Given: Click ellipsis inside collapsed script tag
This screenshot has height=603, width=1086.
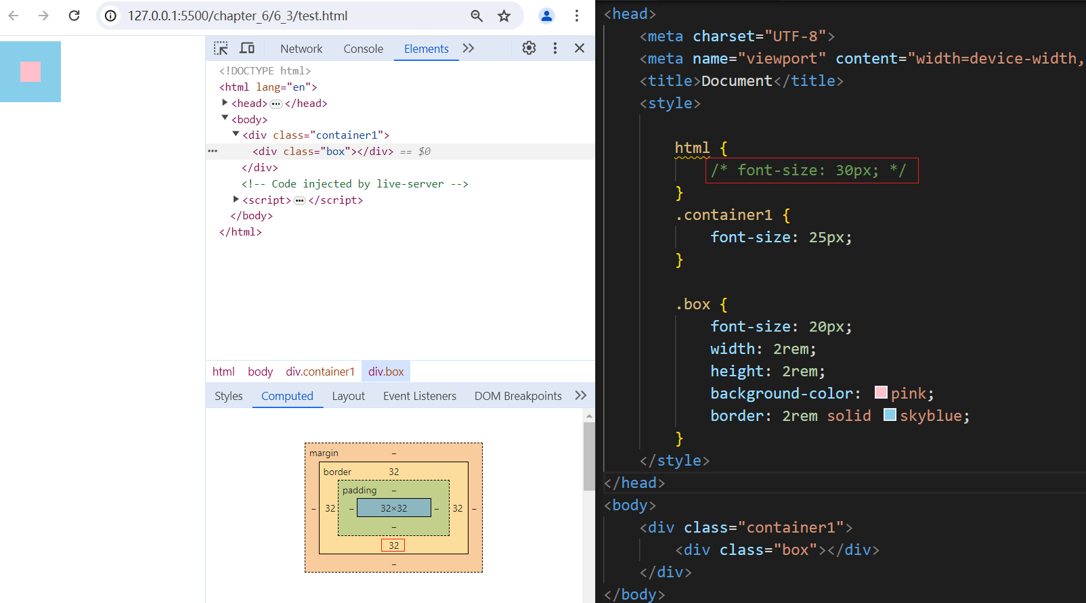Looking at the screenshot, I should [300, 200].
